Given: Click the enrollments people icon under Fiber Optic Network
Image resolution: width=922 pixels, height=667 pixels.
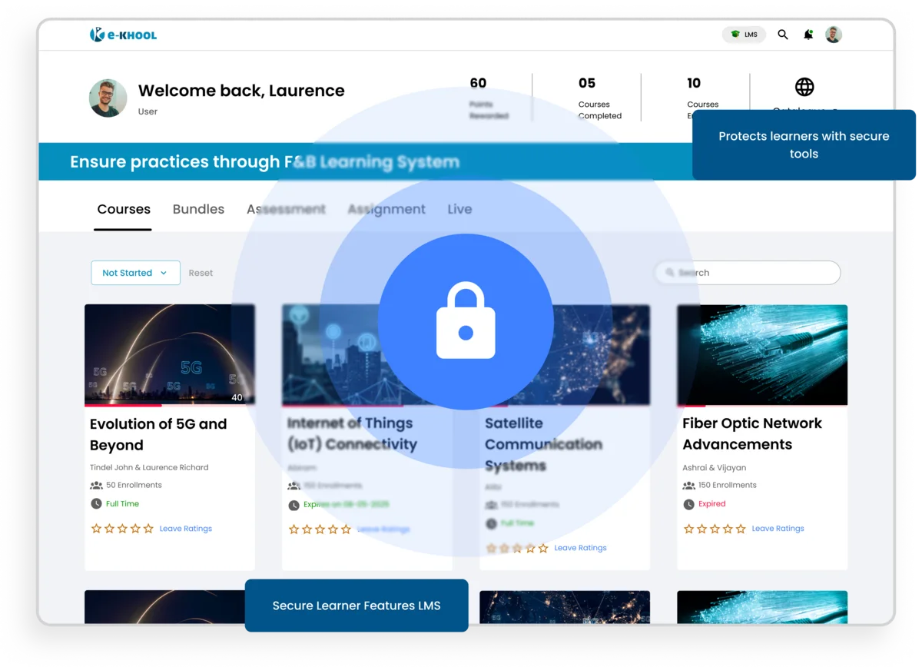Looking at the screenshot, I should pyautogui.click(x=688, y=484).
